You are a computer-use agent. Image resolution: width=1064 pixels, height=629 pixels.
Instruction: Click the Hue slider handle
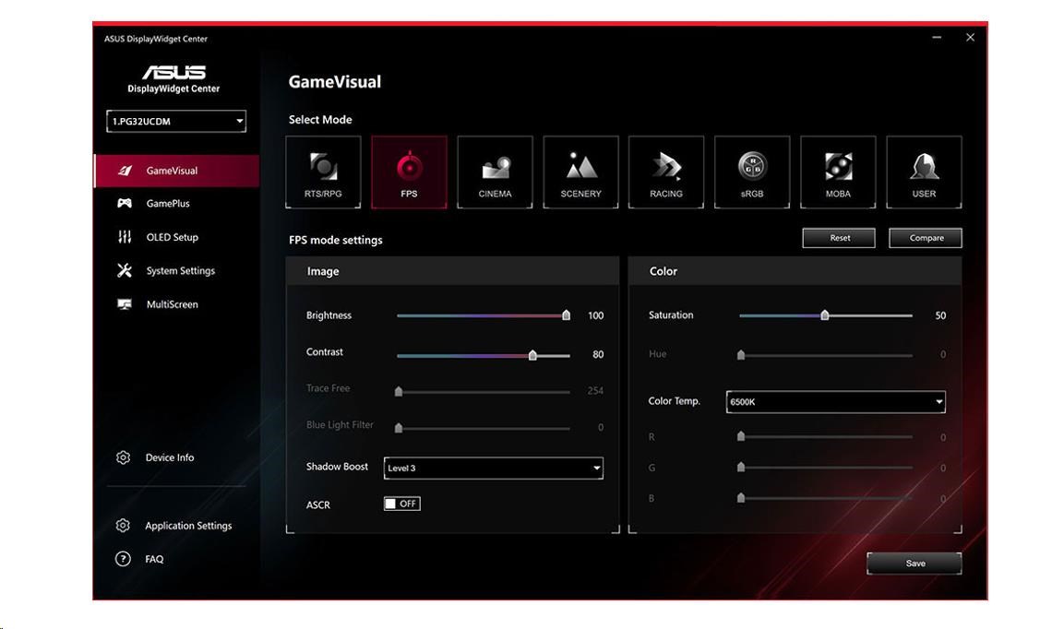pos(741,354)
